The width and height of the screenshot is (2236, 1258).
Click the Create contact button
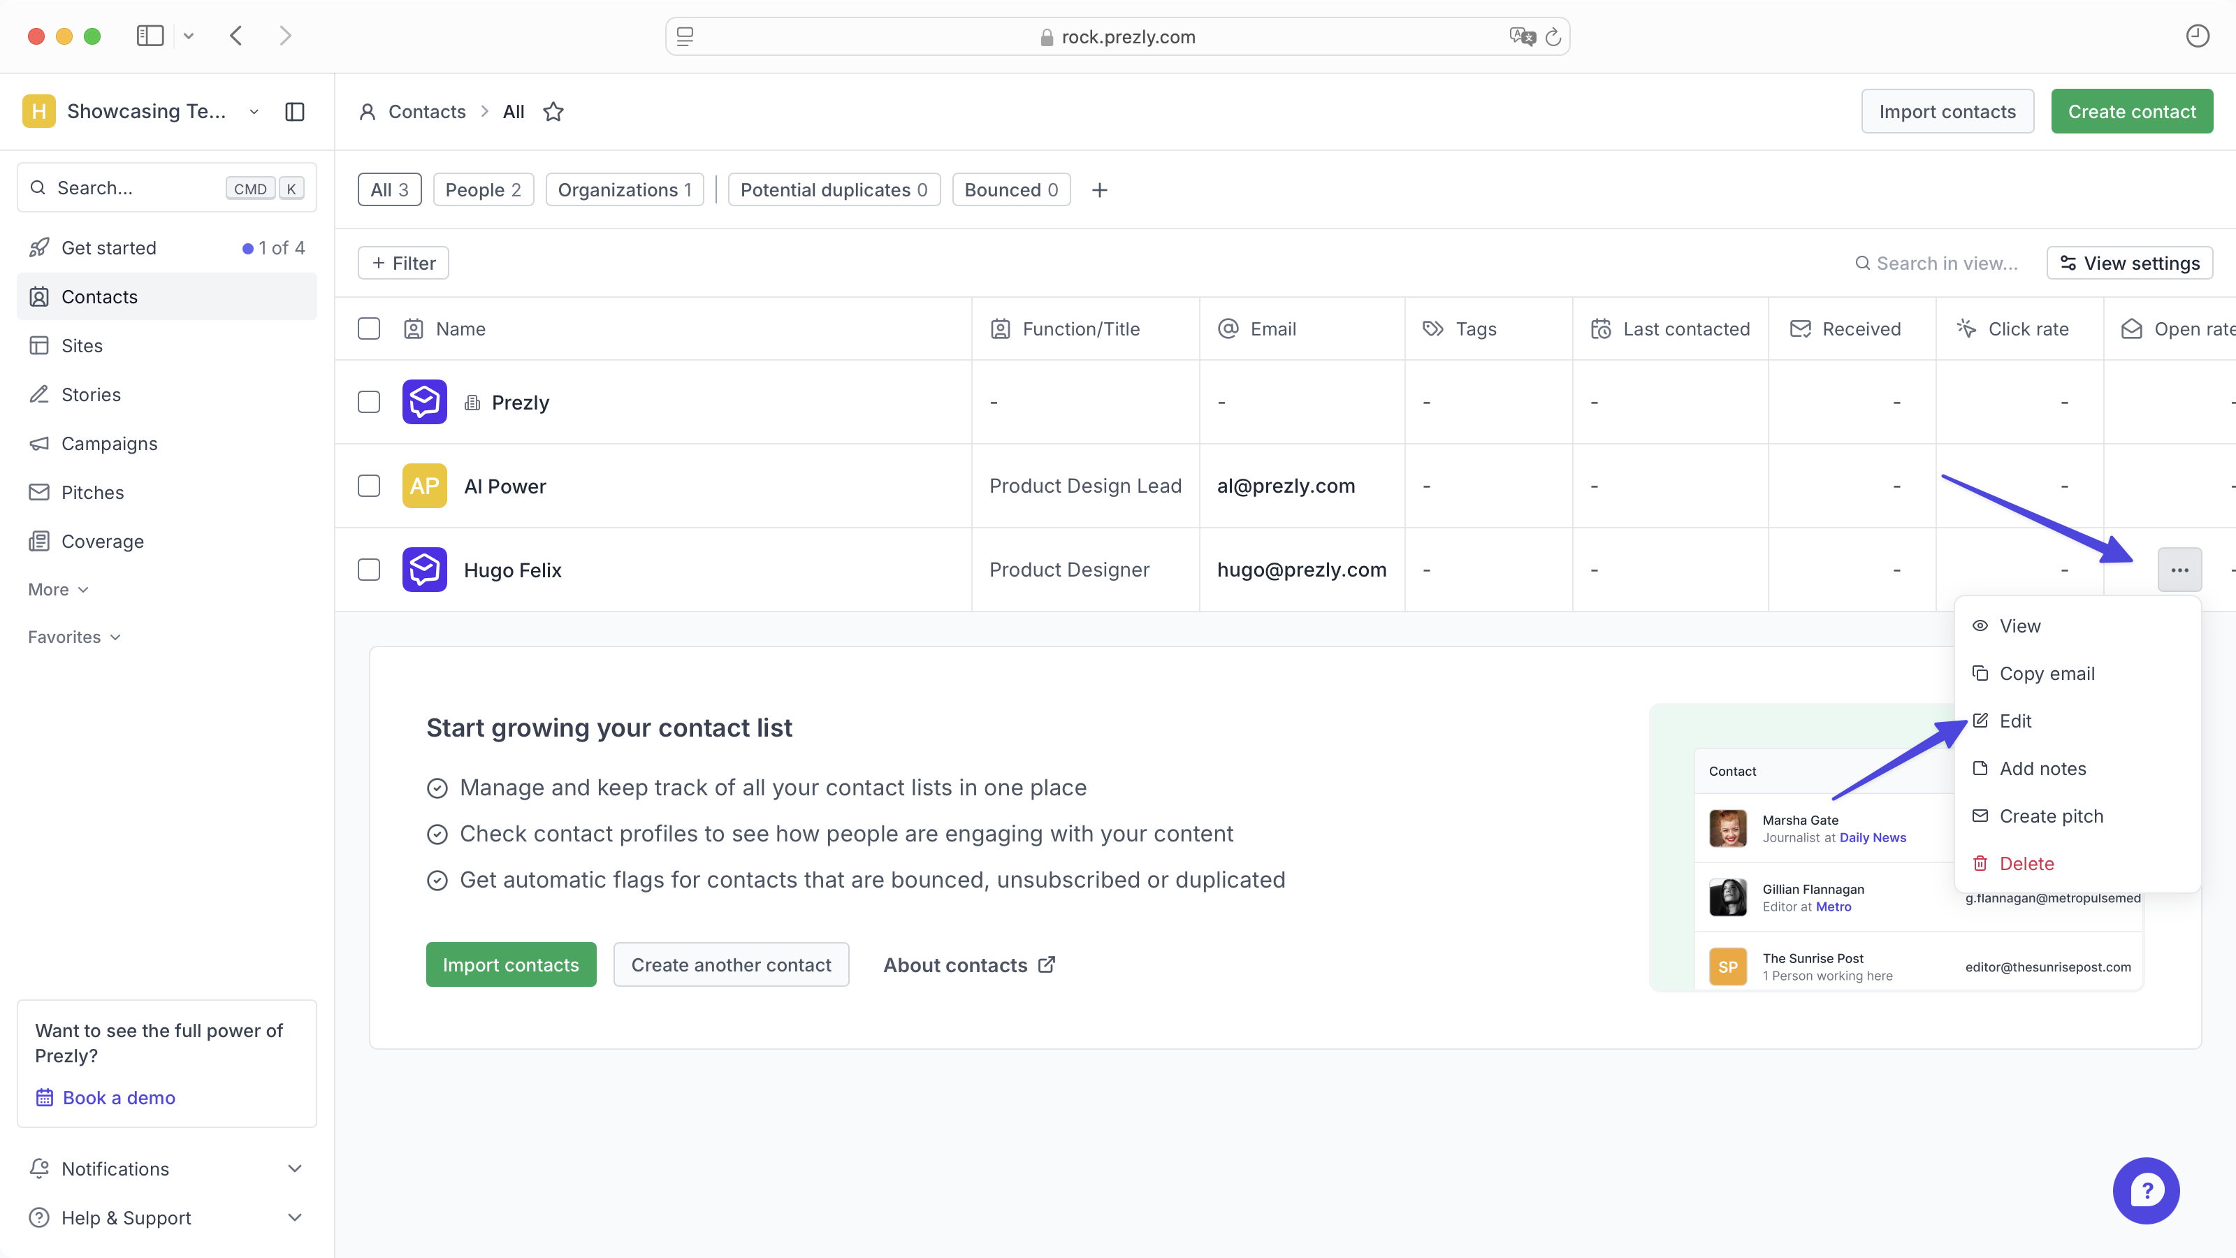[x=2131, y=112]
